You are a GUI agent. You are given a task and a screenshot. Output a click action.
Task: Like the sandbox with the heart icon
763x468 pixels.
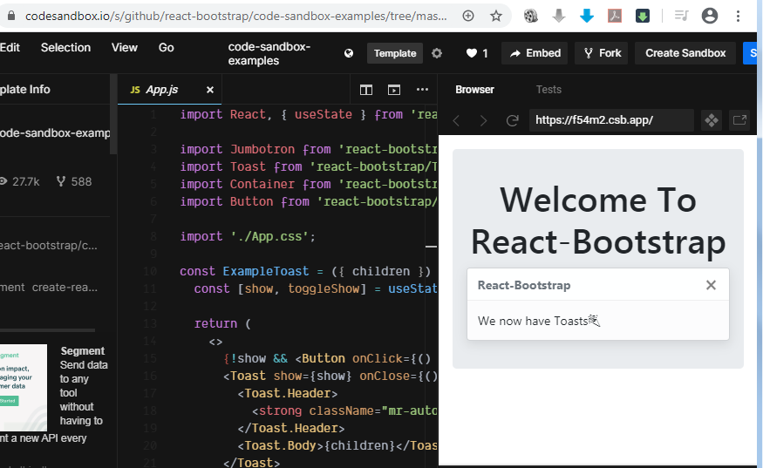click(x=472, y=53)
